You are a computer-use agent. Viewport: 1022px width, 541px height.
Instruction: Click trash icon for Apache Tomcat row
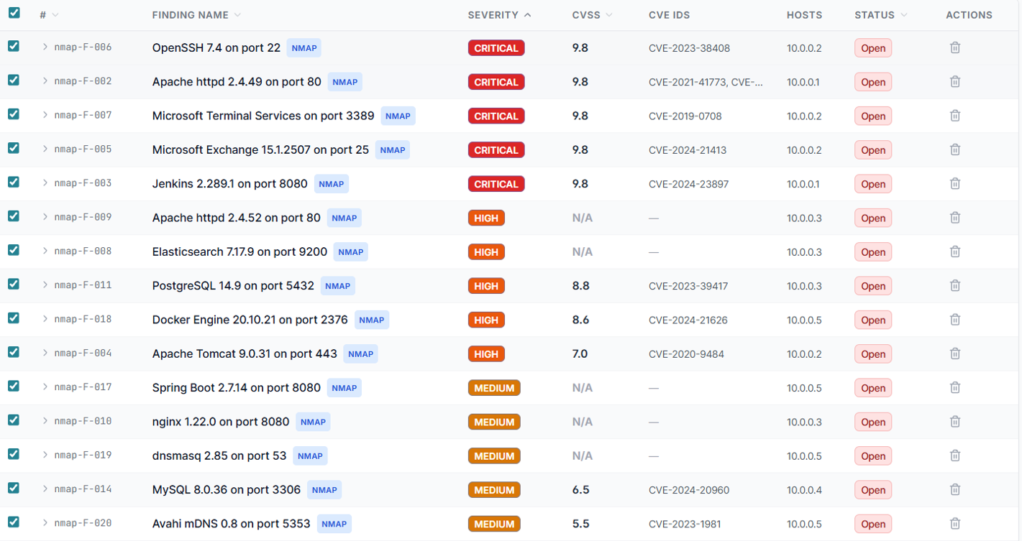[954, 353]
